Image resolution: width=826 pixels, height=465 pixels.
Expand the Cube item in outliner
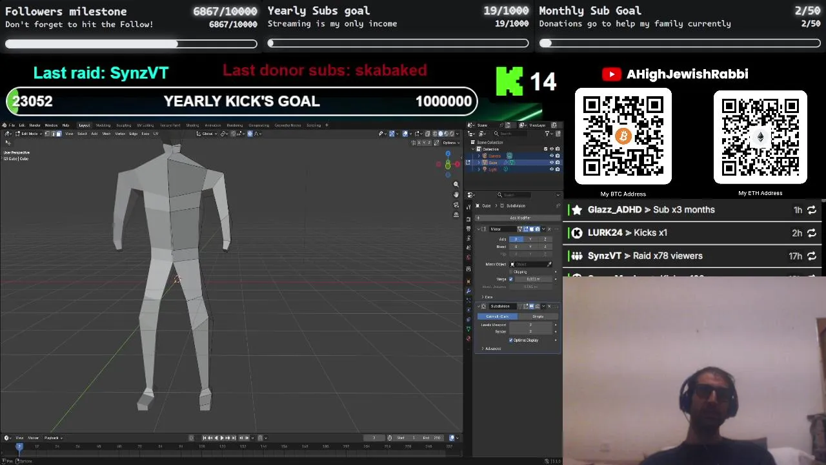[x=479, y=163]
